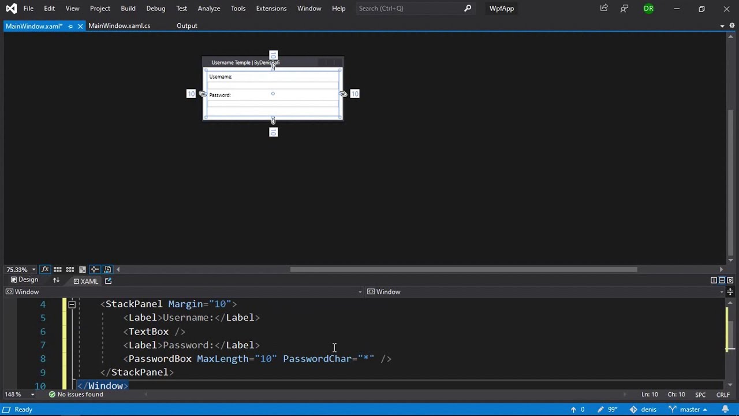This screenshot has width=739, height=416.
Task: Switch to MainWindow.xaml tab
Action: 33,26
